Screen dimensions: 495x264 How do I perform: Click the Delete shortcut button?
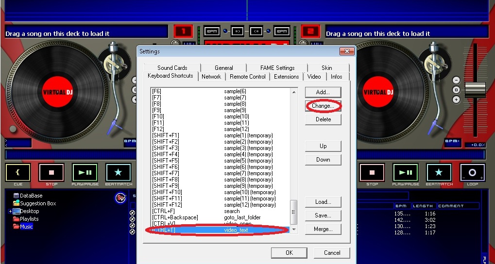pyautogui.click(x=323, y=119)
